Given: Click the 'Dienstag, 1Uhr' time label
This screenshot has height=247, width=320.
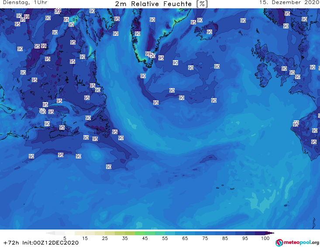Looking at the screenshot, I should [x=25, y=3].
